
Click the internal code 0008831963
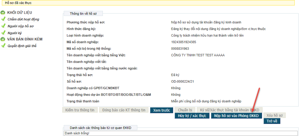(180, 49)
